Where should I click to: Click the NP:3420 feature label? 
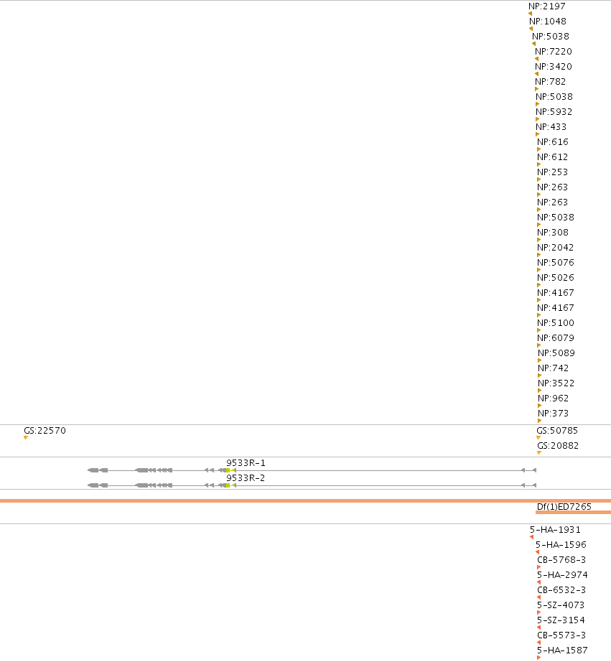(x=554, y=67)
